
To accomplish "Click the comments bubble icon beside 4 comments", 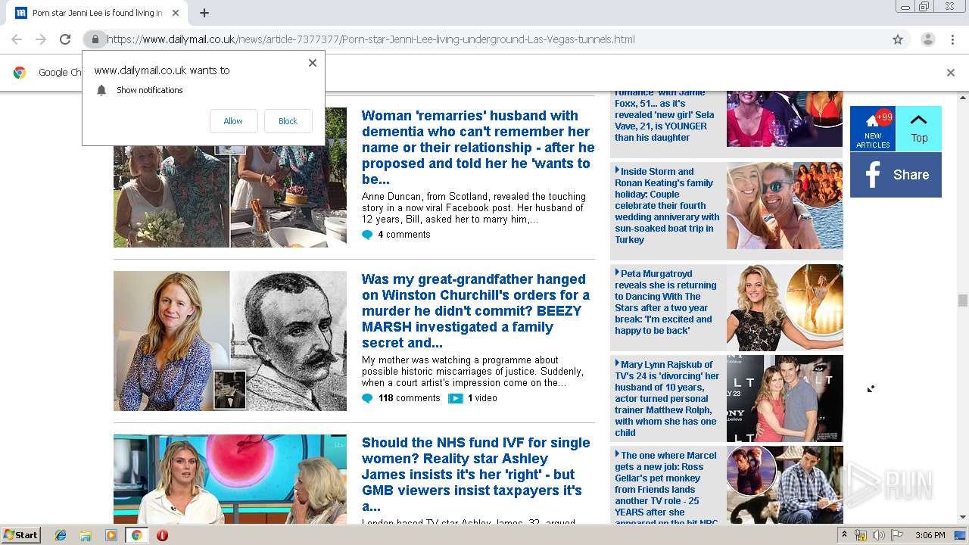I will (367, 235).
